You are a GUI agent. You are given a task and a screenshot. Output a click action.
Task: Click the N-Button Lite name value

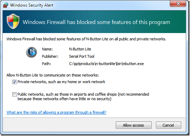(80, 49)
